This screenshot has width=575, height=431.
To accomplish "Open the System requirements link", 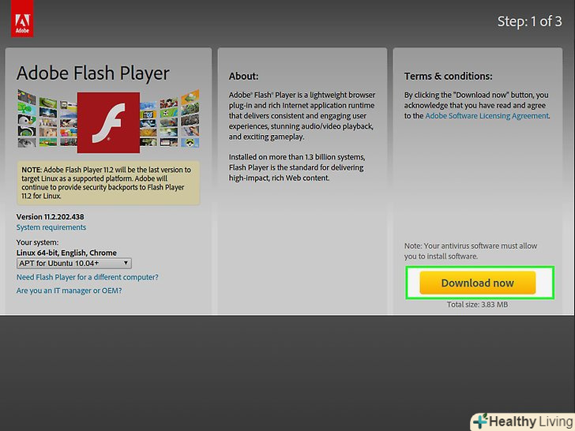I will (51, 227).
